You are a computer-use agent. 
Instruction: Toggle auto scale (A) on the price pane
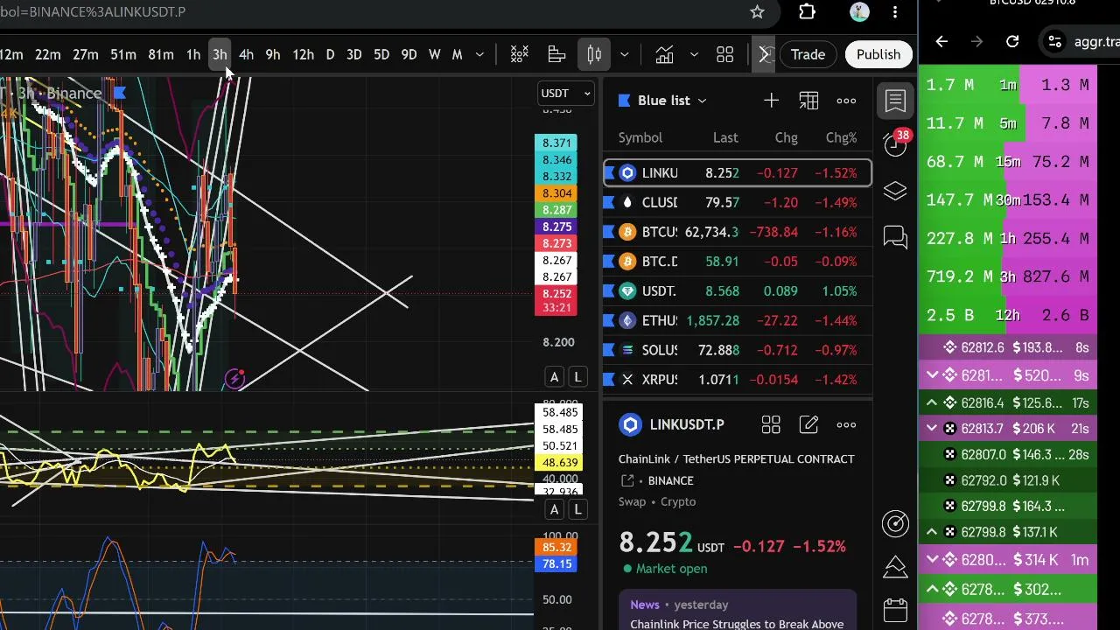(554, 377)
